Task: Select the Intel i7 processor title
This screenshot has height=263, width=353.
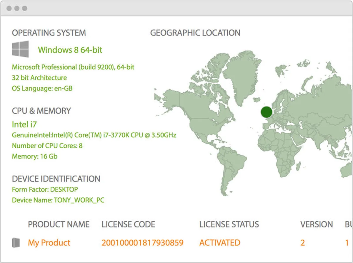Action: coord(24,124)
